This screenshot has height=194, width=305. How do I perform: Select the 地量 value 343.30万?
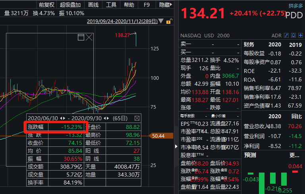[x=129, y=175]
